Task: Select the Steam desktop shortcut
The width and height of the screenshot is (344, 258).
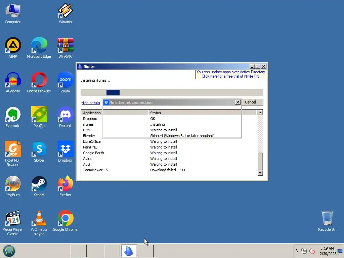Action: click(39, 186)
